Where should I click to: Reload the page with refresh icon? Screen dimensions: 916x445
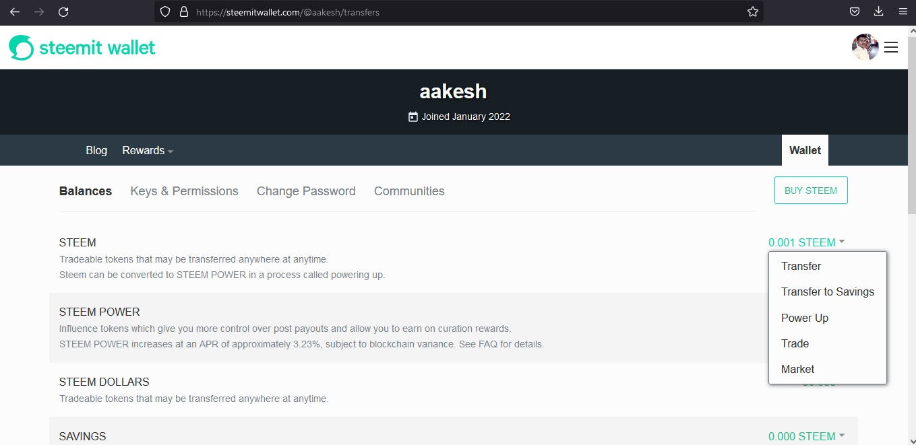[63, 11]
